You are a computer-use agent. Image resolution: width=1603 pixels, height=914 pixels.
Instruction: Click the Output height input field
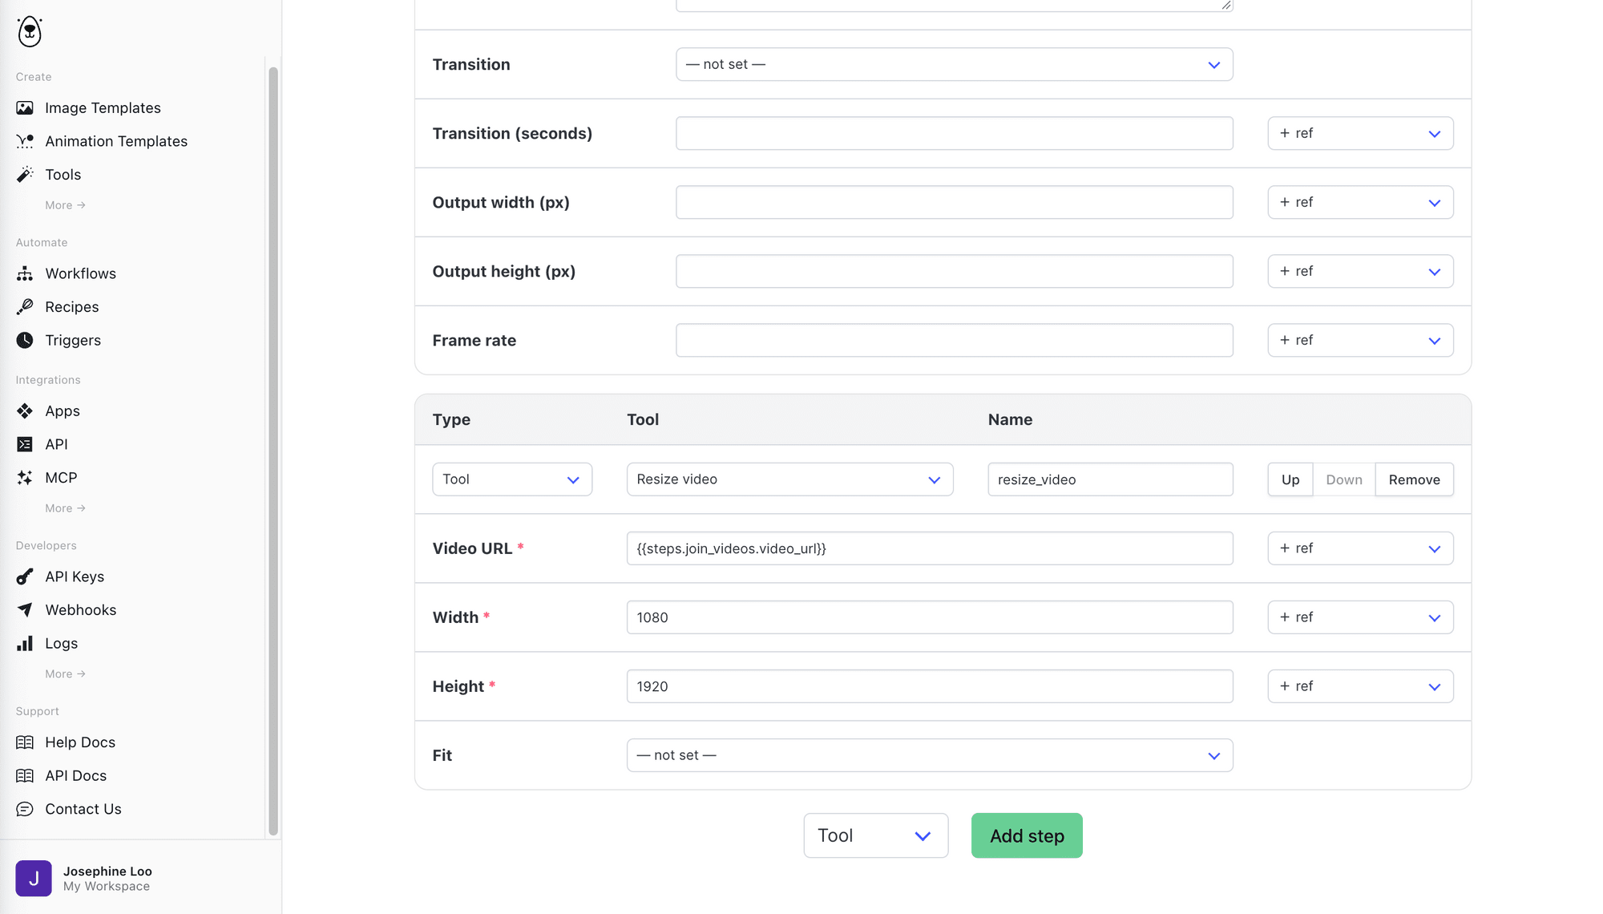coord(954,271)
